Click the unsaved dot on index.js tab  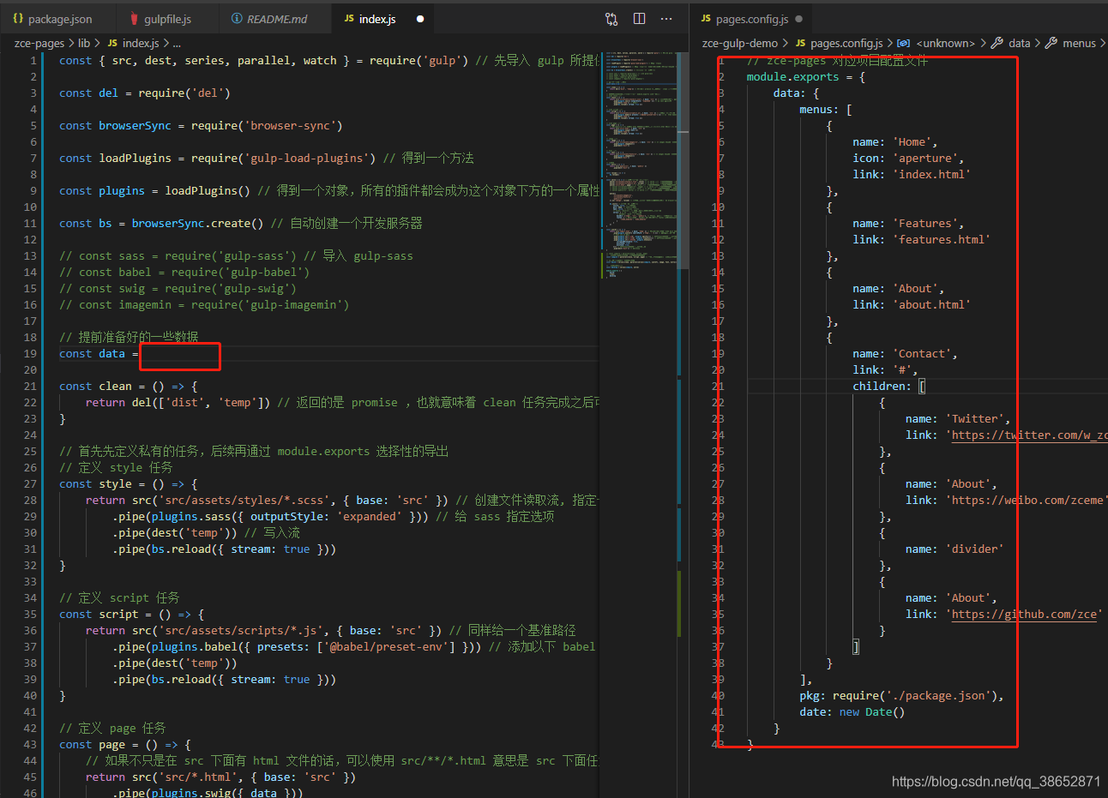[420, 19]
